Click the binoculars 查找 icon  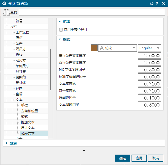pos(6,12)
